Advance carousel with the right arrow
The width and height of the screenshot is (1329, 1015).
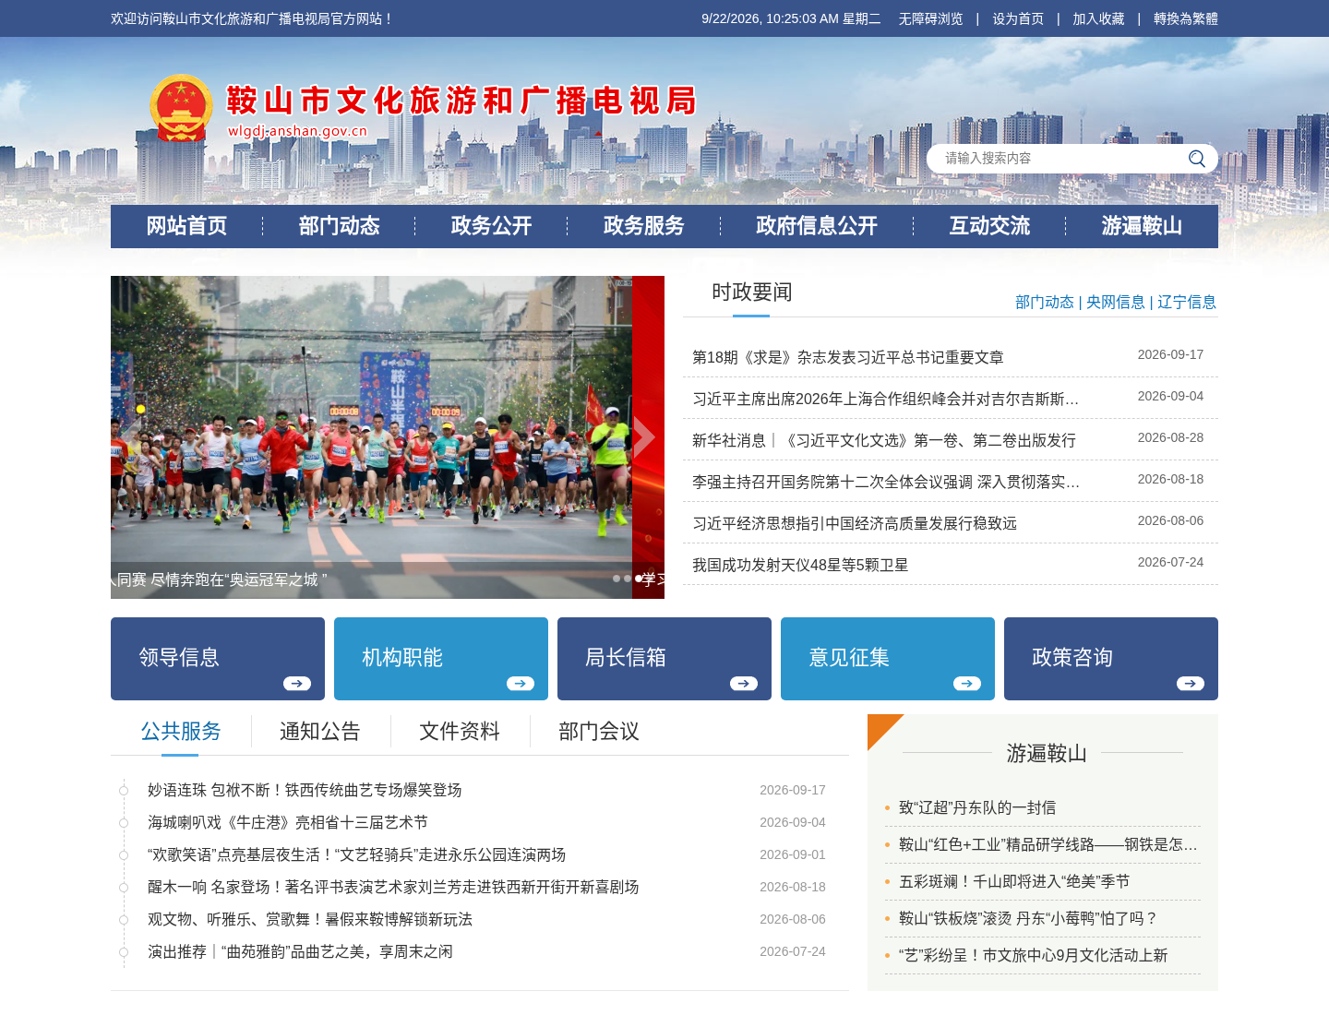click(x=644, y=437)
